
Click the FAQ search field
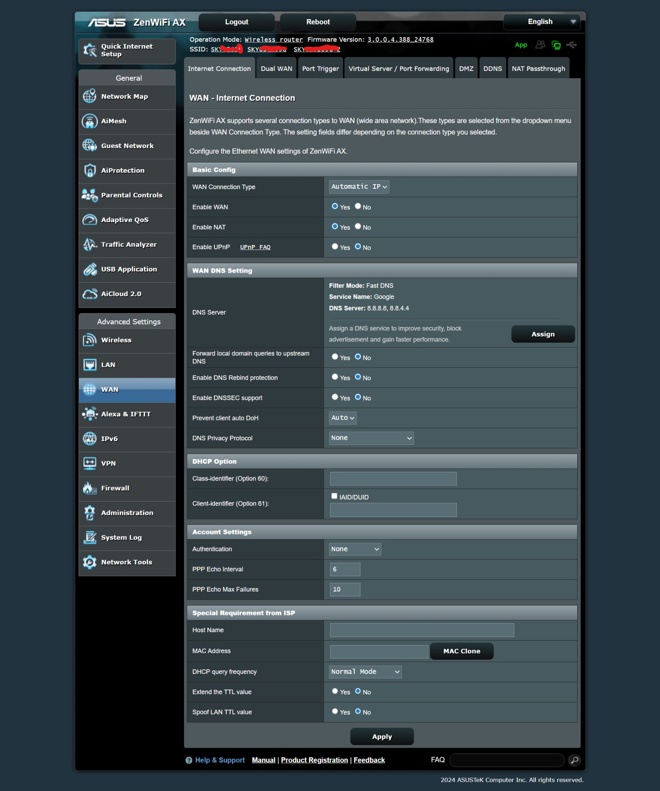[x=506, y=760]
